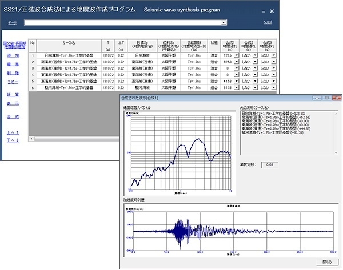The width and height of the screenshot is (343, 270).
Task: Click the 追加 link in sidebar
Action: [13, 56]
